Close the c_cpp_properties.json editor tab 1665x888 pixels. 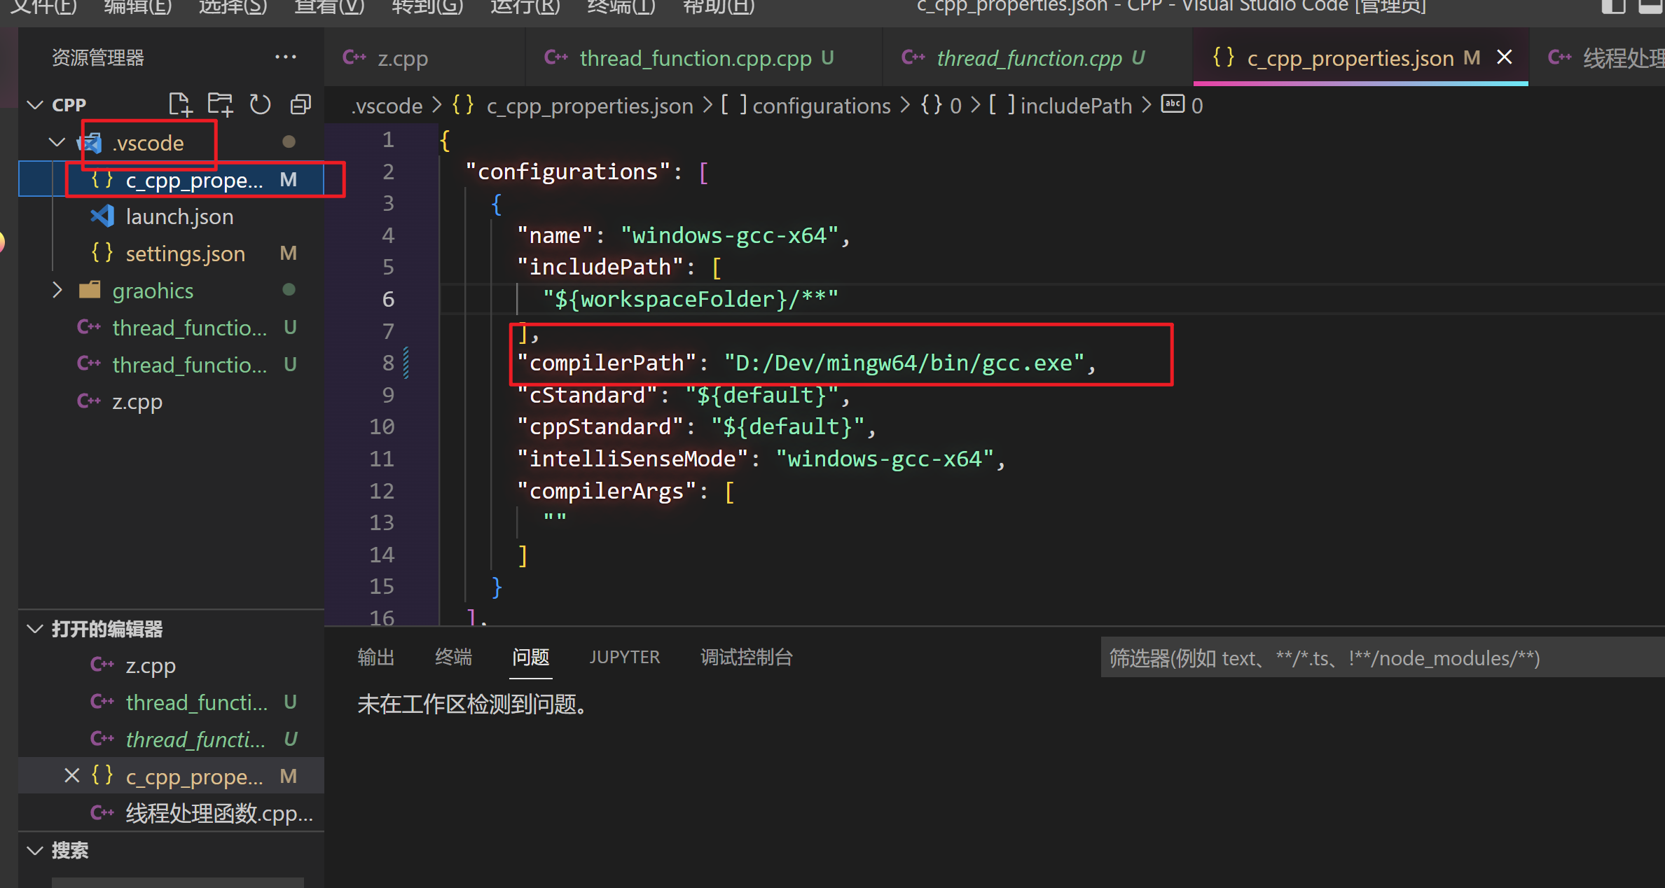tap(1504, 57)
